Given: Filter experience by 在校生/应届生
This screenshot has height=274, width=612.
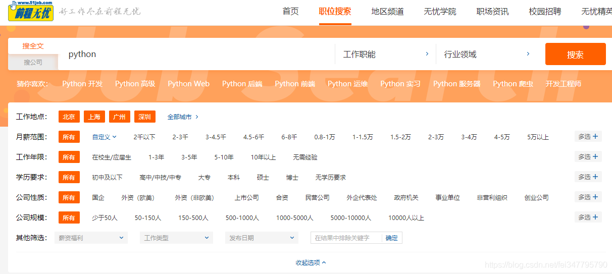Looking at the screenshot, I should (112, 157).
